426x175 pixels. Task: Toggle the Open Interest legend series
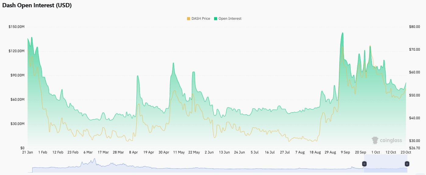tap(228, 19)
